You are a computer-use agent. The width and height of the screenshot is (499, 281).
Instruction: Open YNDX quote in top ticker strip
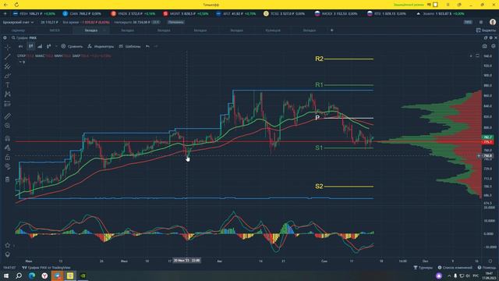133,14
